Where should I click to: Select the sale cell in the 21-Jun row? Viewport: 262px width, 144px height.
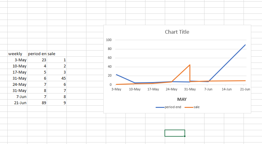(57, 103)
